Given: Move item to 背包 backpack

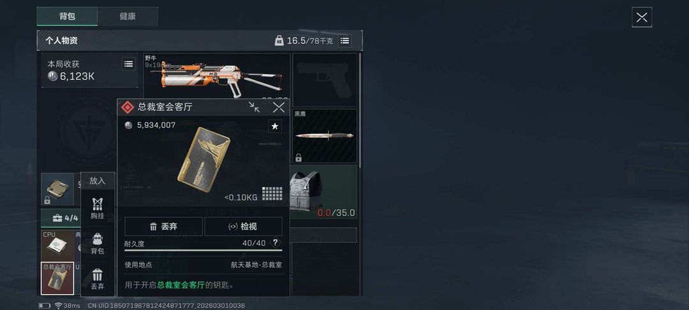Looking at the screenshot, I should 98,244.
